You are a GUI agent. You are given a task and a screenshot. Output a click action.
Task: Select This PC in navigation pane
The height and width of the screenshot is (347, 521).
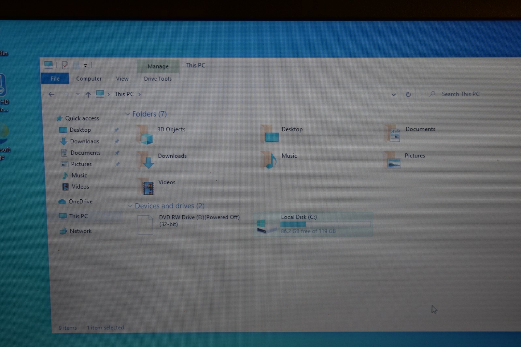point(78,216)
